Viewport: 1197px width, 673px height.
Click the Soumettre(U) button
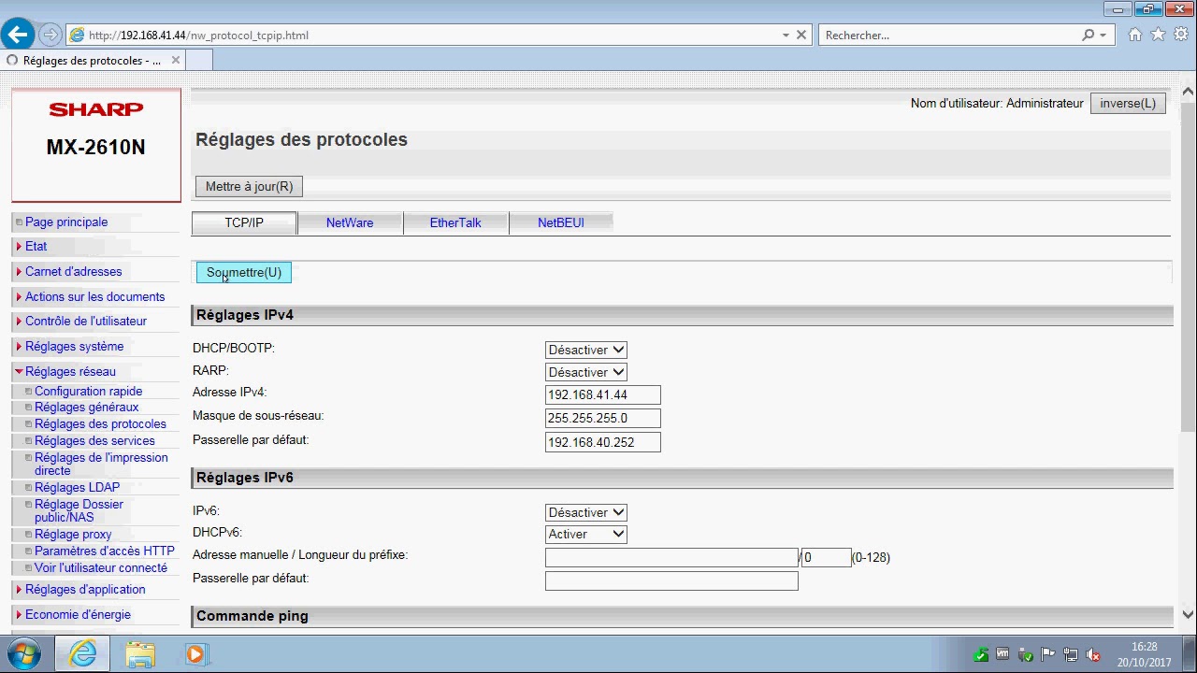click(x=244, y=272)
